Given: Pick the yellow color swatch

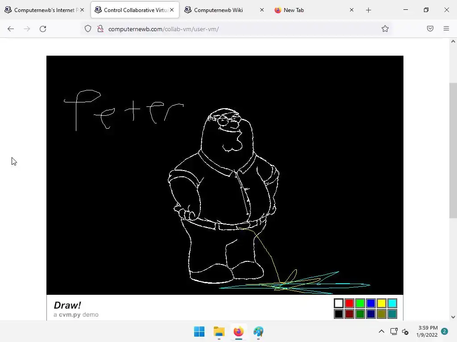Looking at the screenshot, I should (x=382, y=303).
